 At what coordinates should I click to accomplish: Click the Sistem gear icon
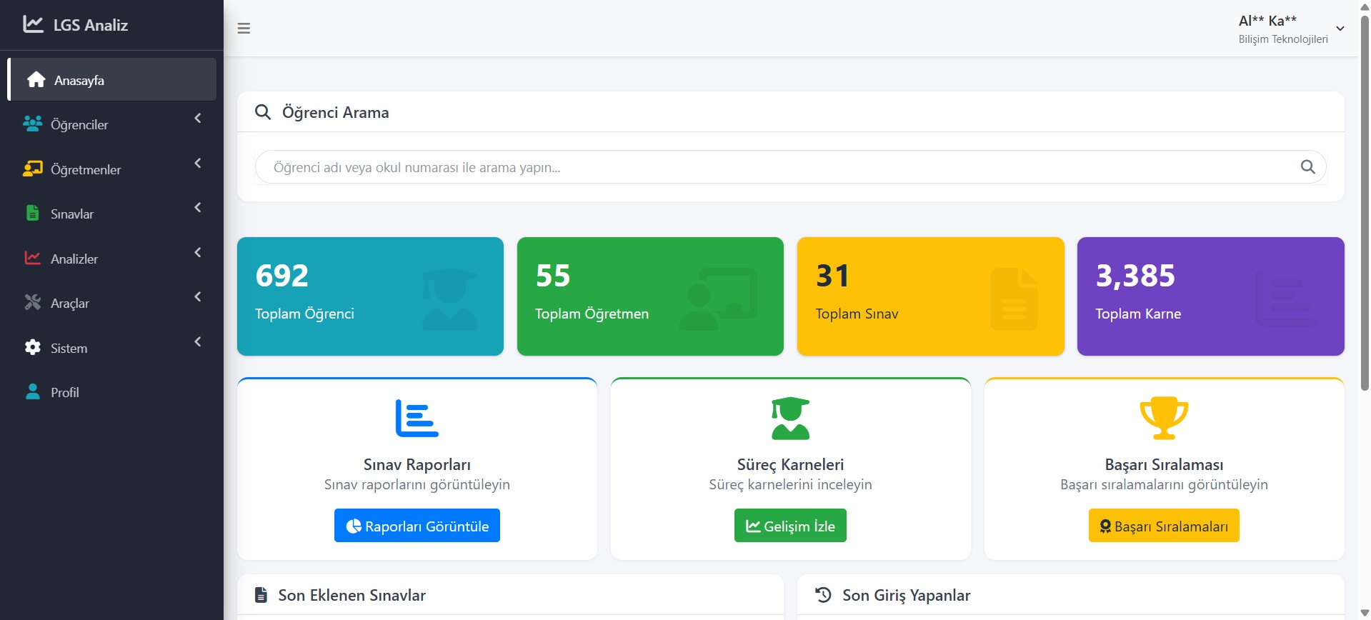pos(33,348)
